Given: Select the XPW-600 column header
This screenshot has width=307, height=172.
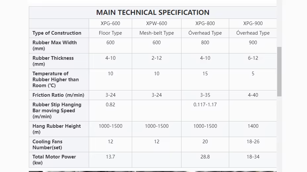Looking at the screenshot, I should (157, 23).
